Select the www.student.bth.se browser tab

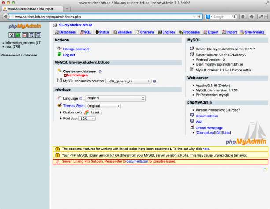tap(32, 9)
